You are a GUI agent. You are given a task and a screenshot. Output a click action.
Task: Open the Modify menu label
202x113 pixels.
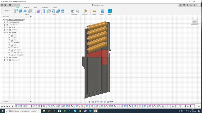click(55, 14)
